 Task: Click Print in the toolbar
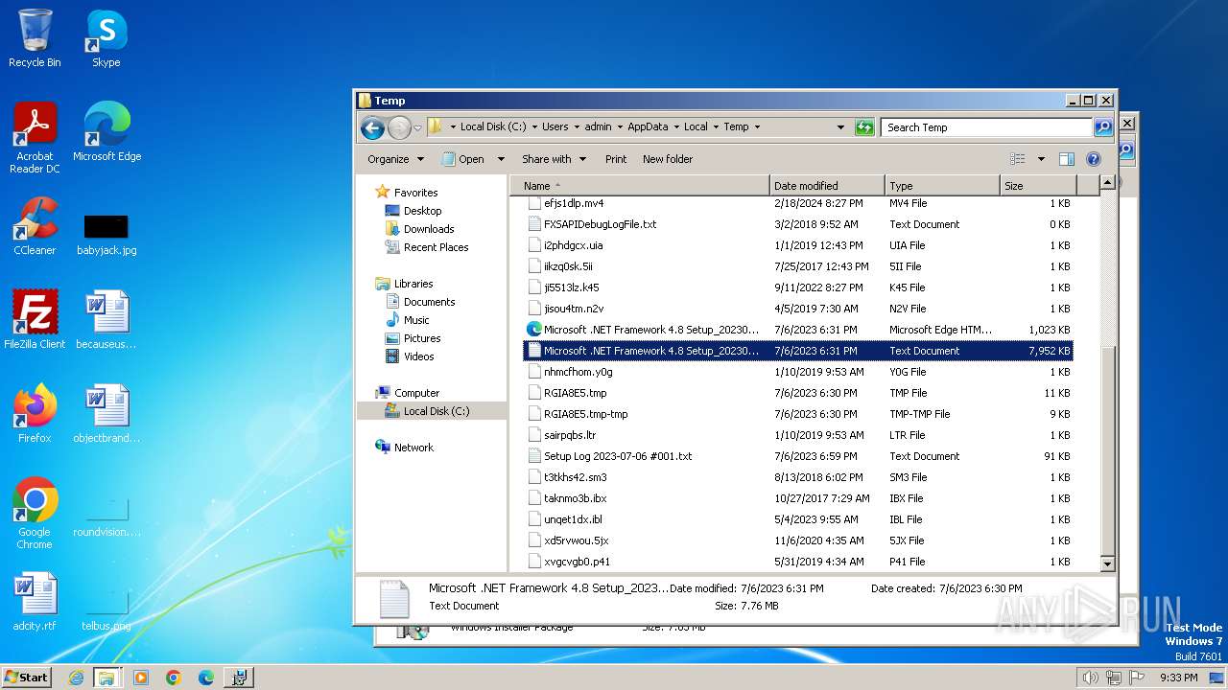[x=616, y=159]
